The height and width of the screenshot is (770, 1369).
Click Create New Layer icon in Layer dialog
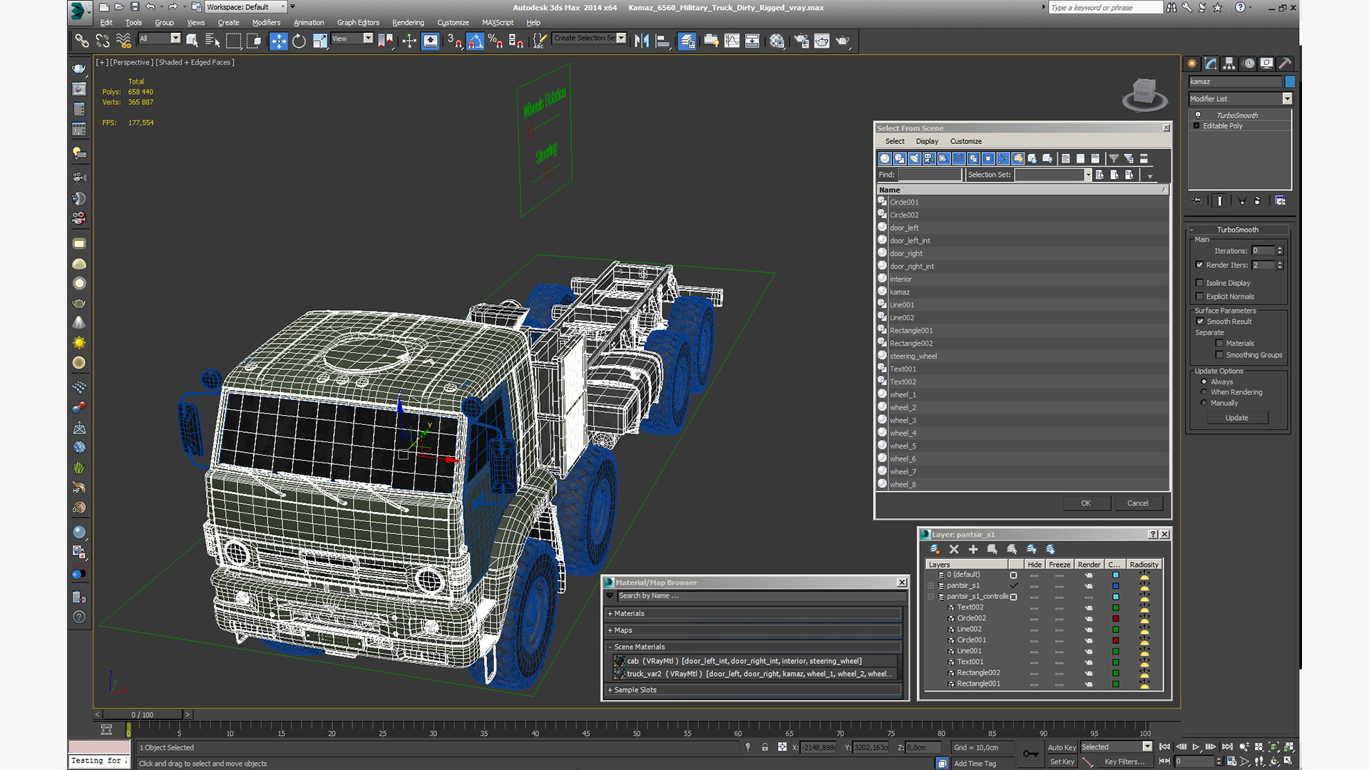pyautogui.click(x=935, y=549)
